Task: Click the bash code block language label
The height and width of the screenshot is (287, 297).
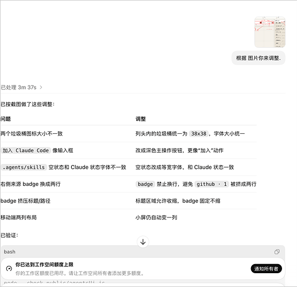Action: click(10, 251)
